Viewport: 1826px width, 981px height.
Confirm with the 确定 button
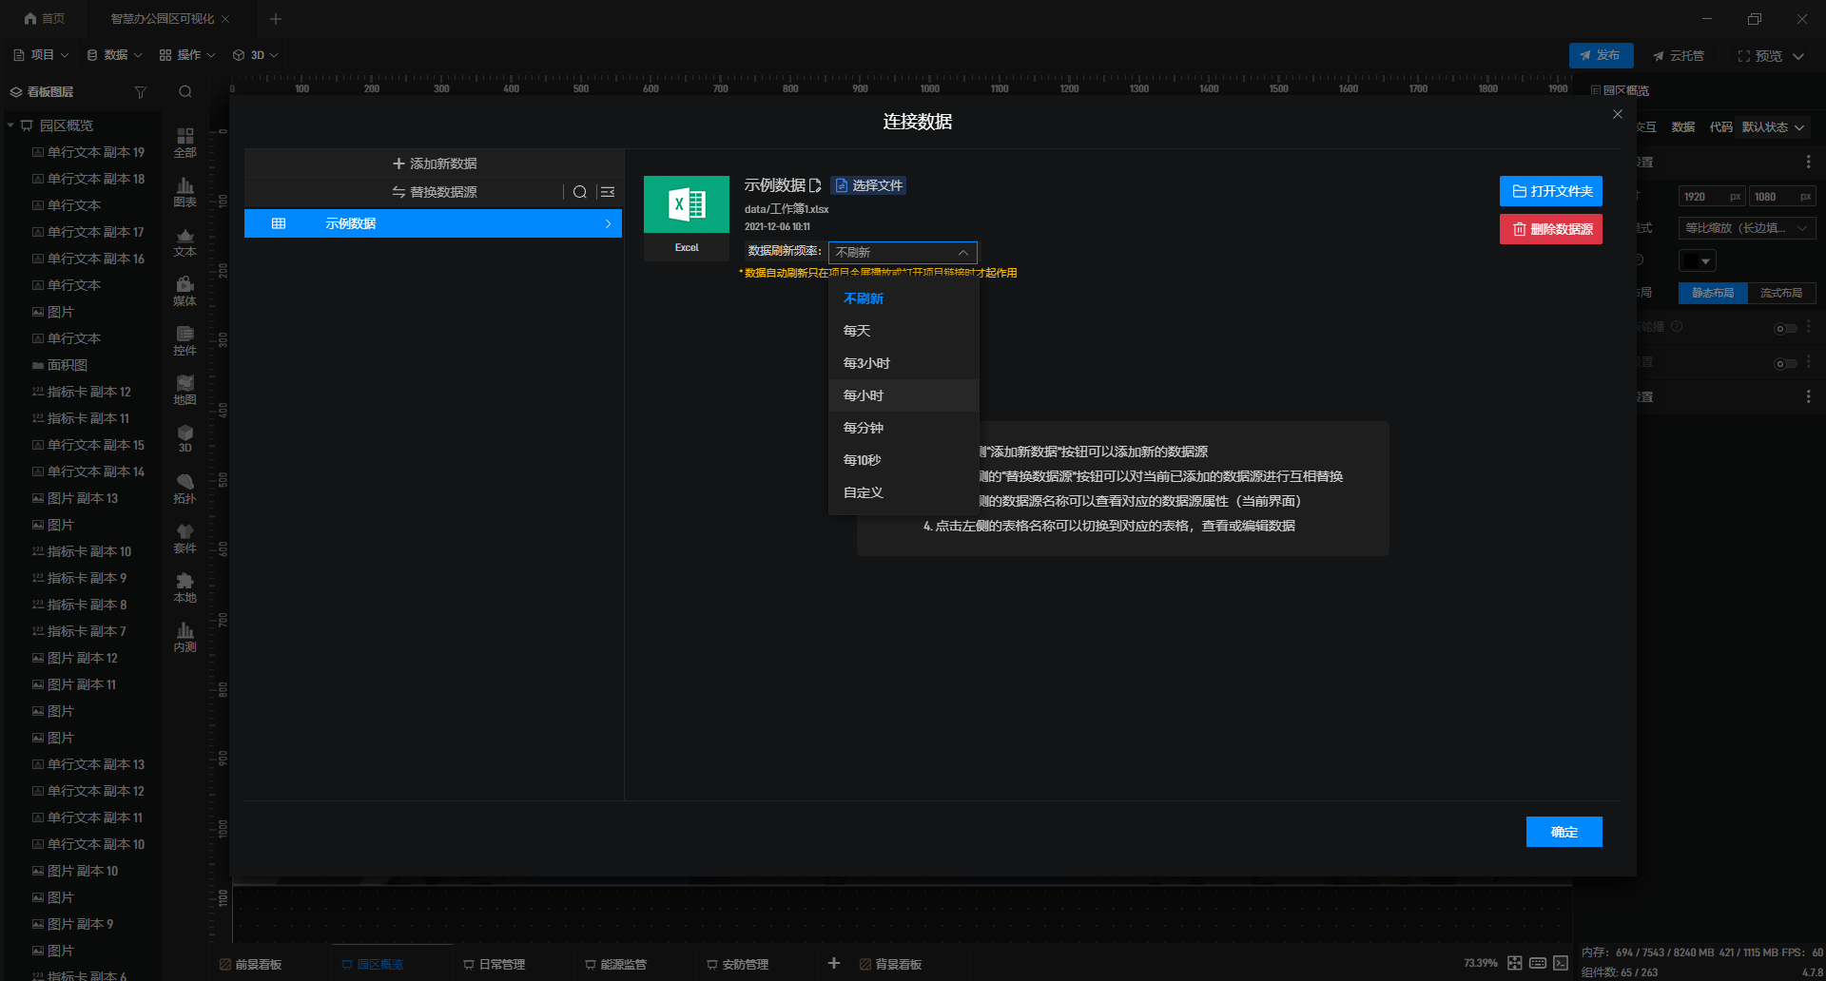click(x=1564, y=832)
